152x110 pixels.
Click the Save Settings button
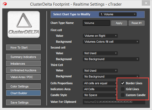pyautogui.click(x=23, y=102)
